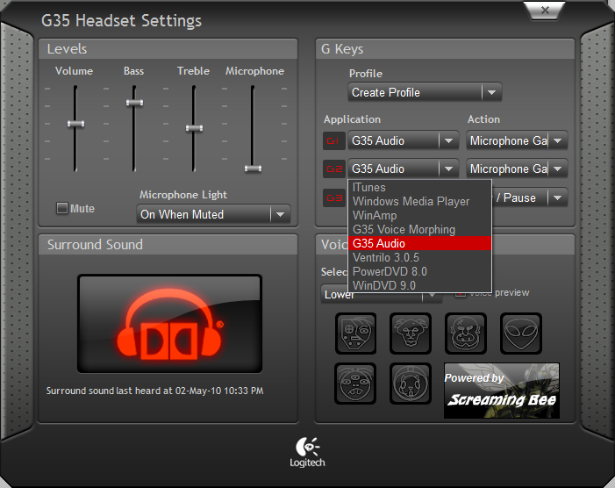
Task: Click the G1 key icon
Action: click(x=333, y=140)
